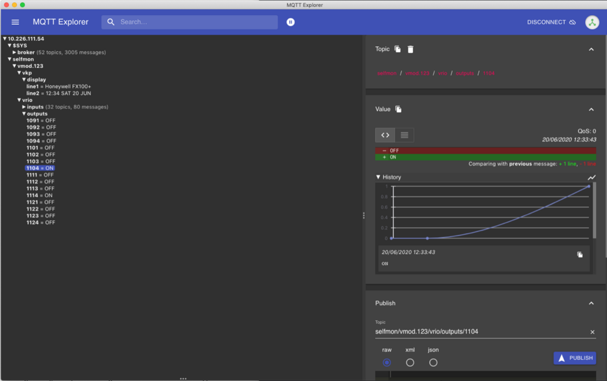Expand the broker tree node
The width and height of the screenshot is (607, 381).
15,53
